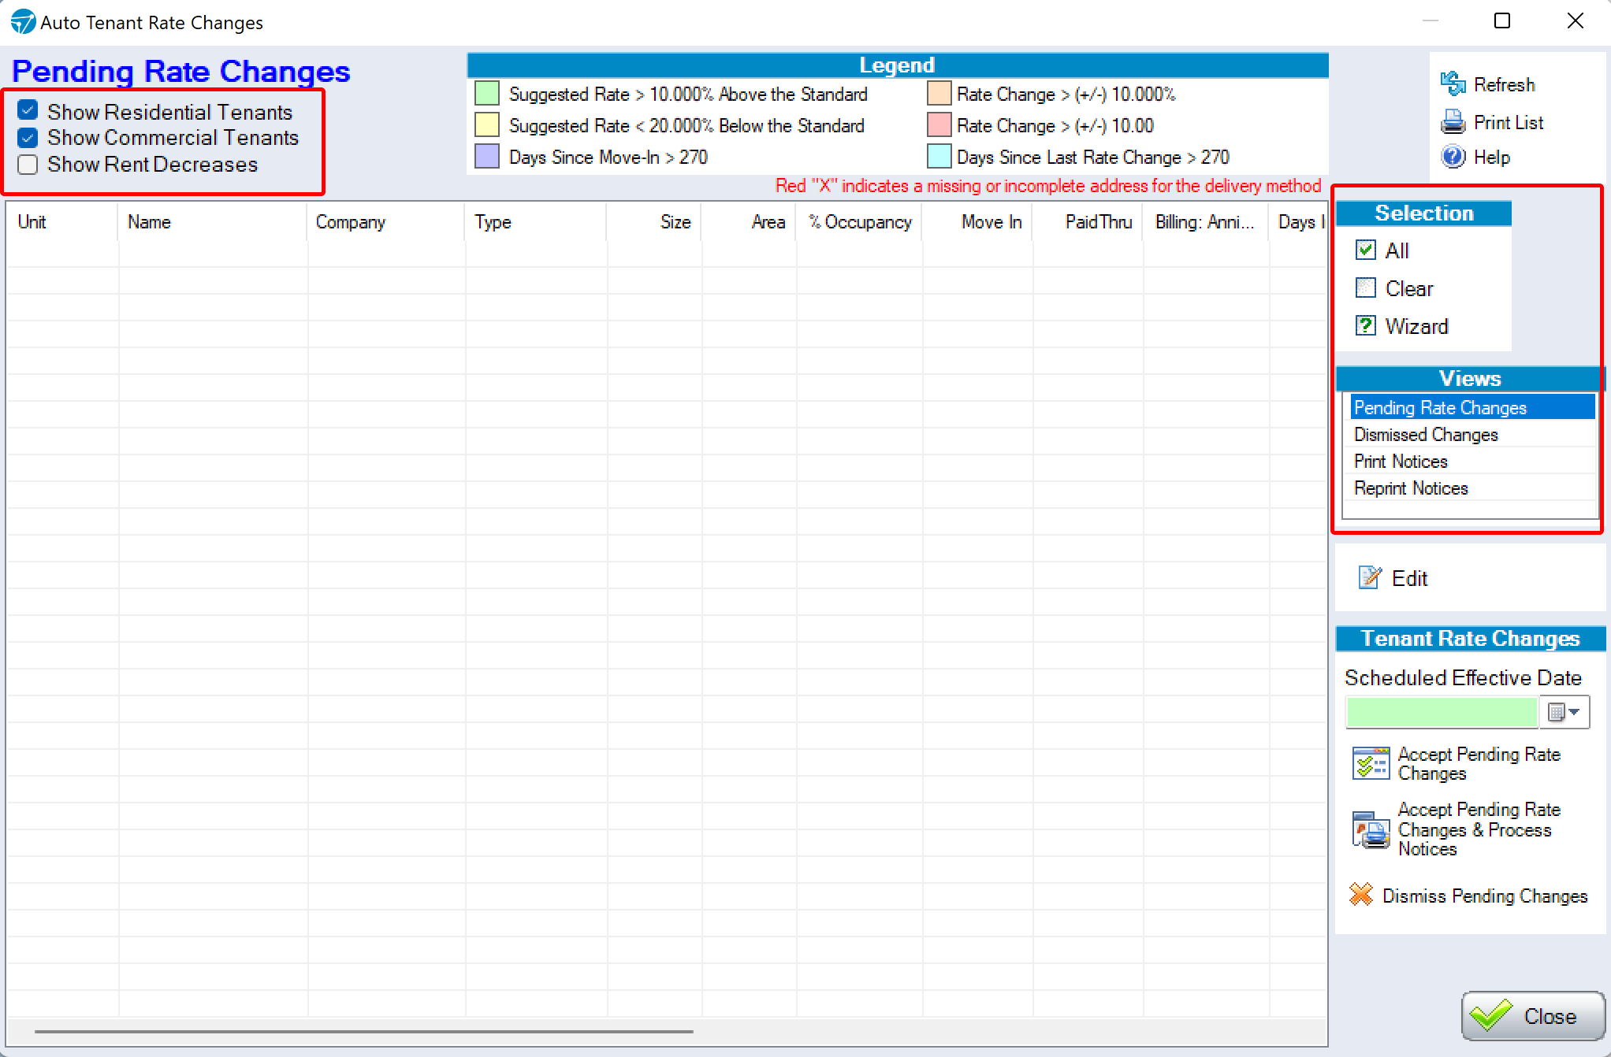Click the horizontal scrollbar of the grid
The image size is (1611, 1057).
coord(364,1030)
